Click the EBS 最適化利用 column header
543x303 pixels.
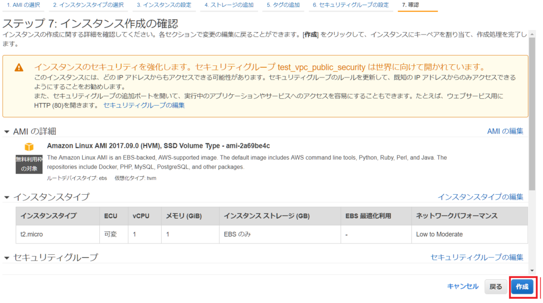pyautogui.click(x=376, y=216)
